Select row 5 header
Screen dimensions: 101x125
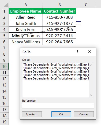pyautogui.click(x=4, y=36)
